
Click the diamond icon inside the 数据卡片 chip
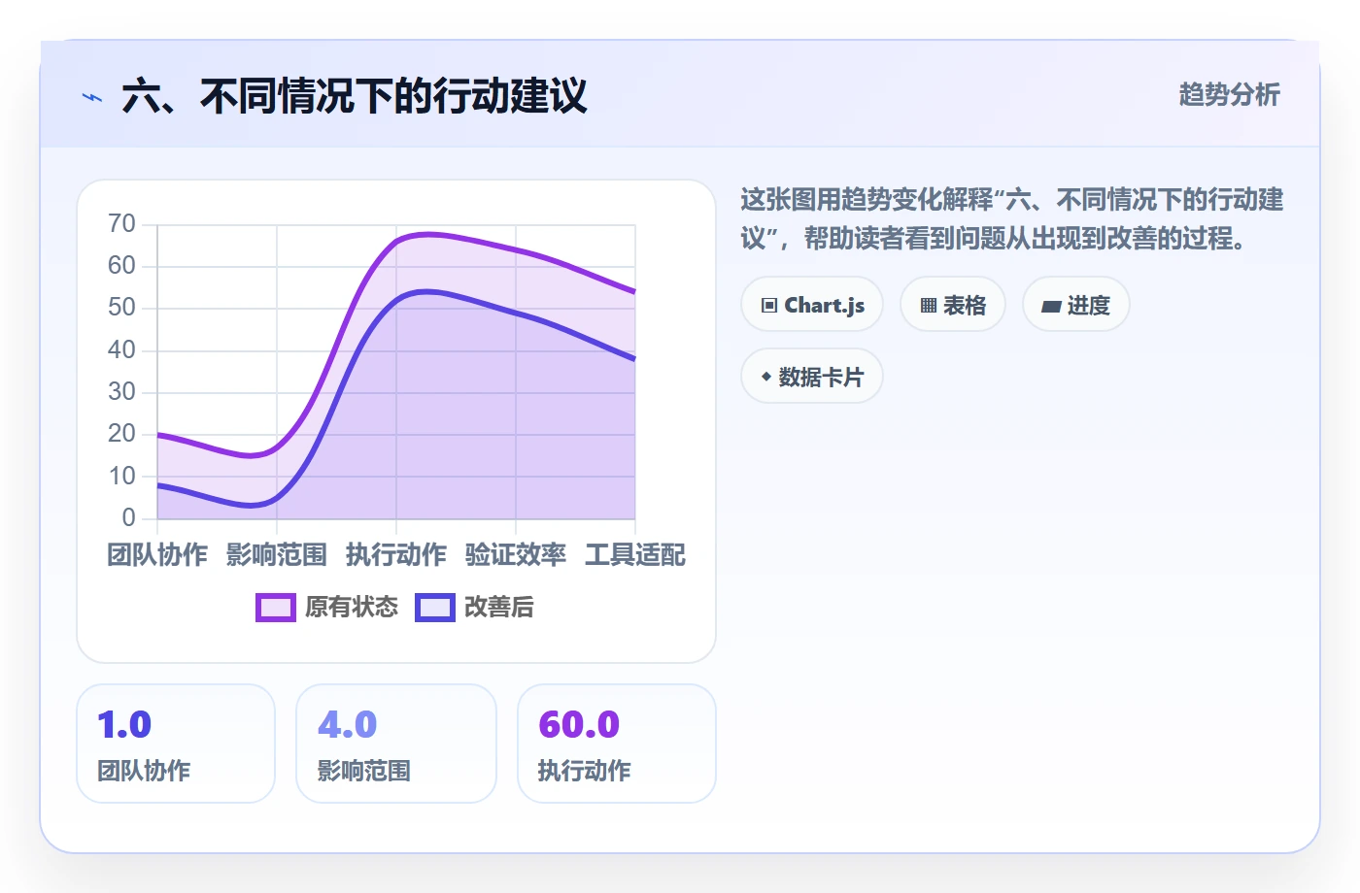pyautogui.click(x=766, y=377)
